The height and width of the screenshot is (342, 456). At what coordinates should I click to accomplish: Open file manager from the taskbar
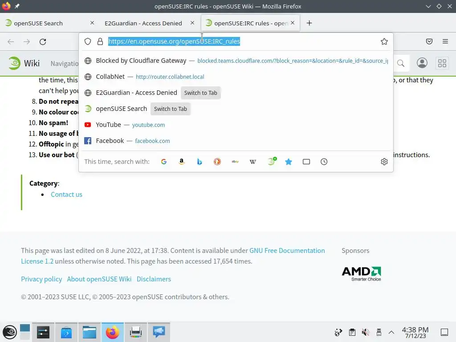(89, 332)
